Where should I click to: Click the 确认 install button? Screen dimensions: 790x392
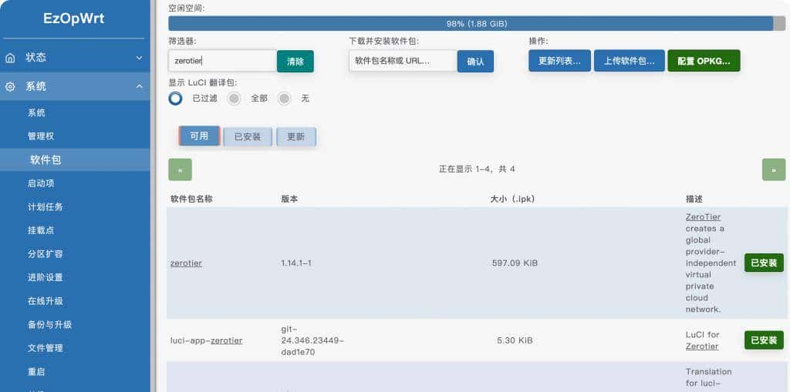(475, 62)
